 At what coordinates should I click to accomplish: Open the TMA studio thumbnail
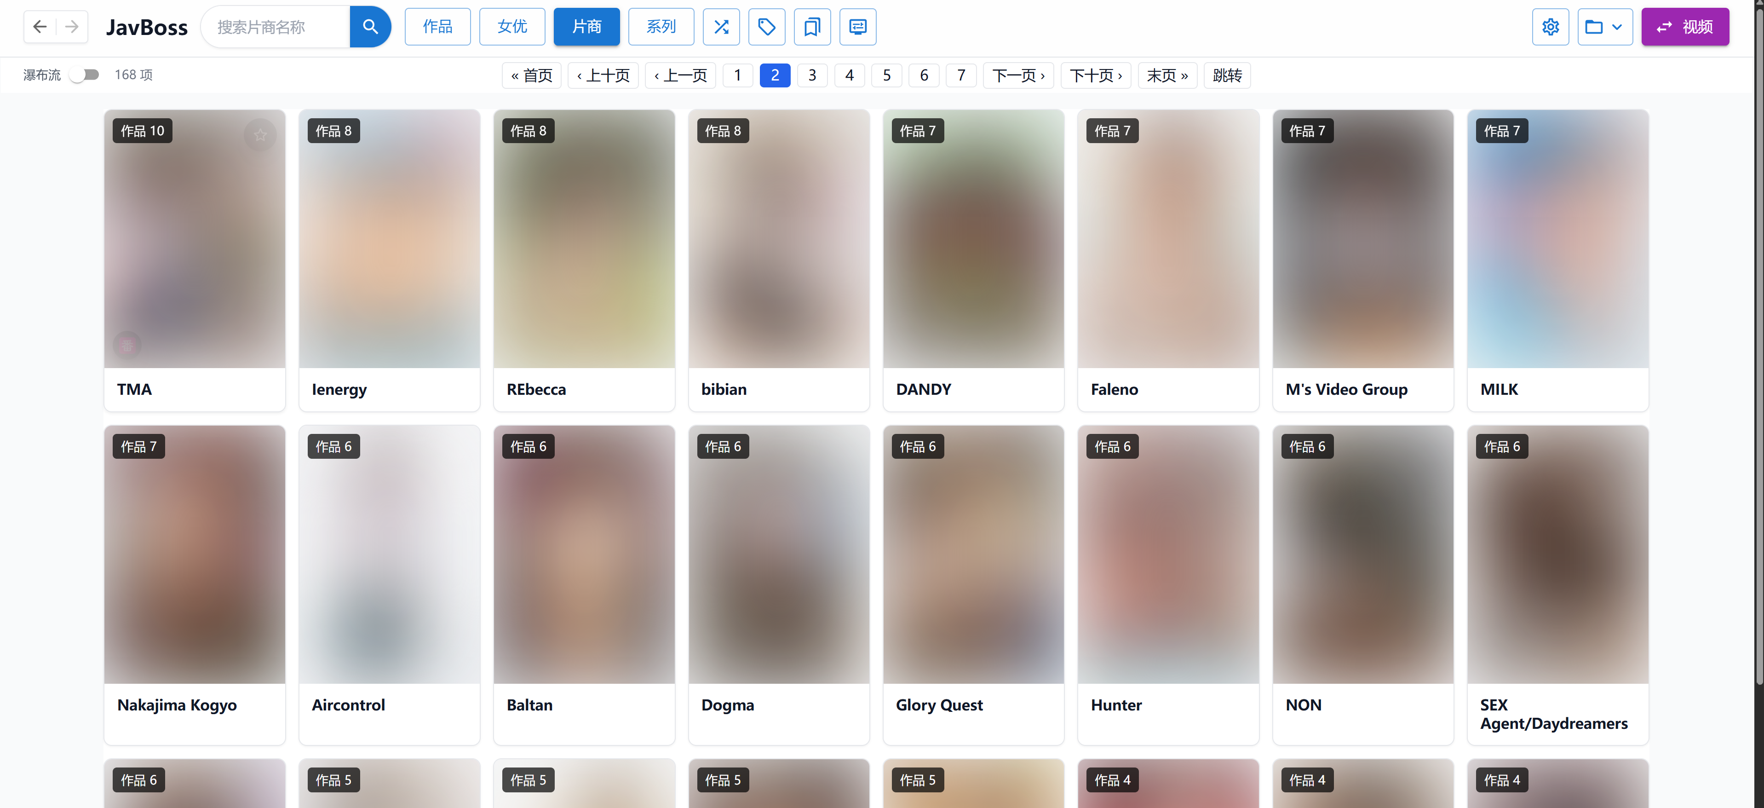(195, 239)
